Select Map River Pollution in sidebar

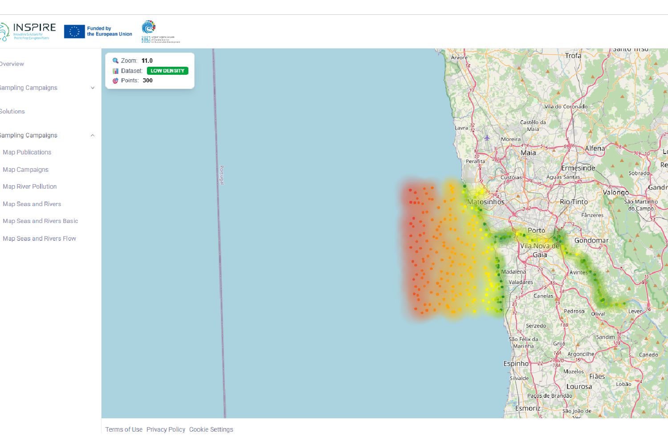tap(30, 186)
